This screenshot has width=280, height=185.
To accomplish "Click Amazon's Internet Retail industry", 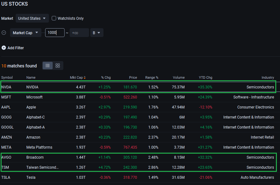I will 262,137.
